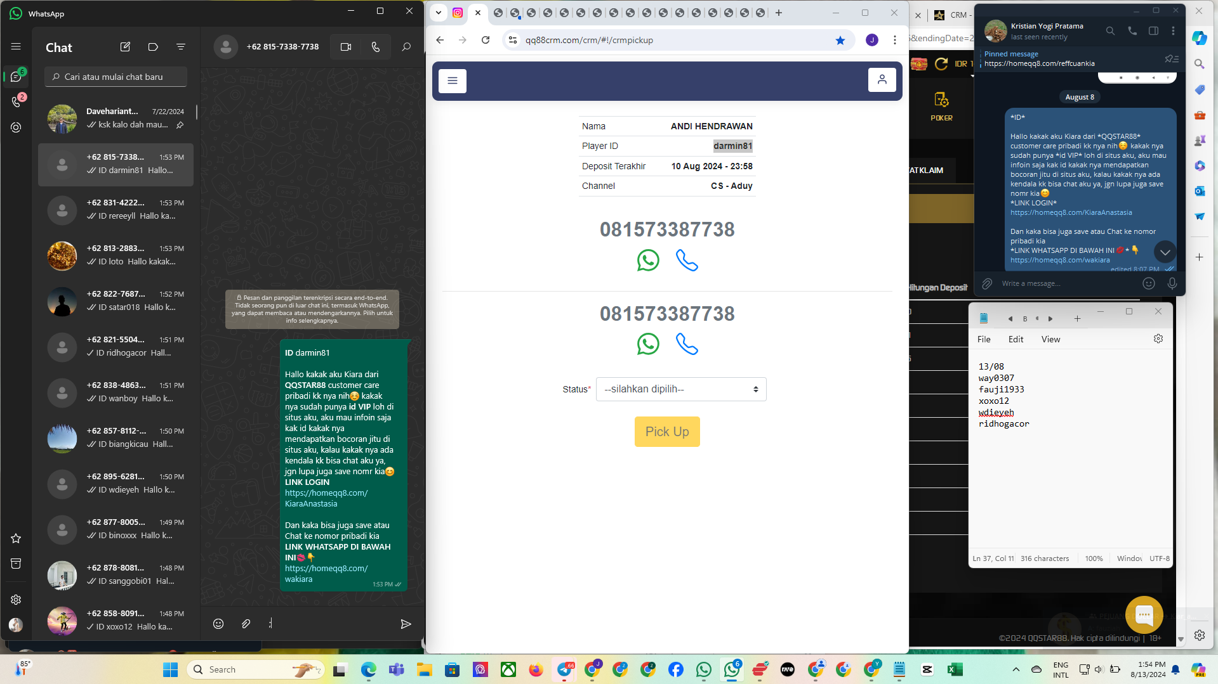The height and width of the screenshot is (684, 1218).
Task: Open Windows Start menu
Action: pyautogui.click(x=170, y=669)
